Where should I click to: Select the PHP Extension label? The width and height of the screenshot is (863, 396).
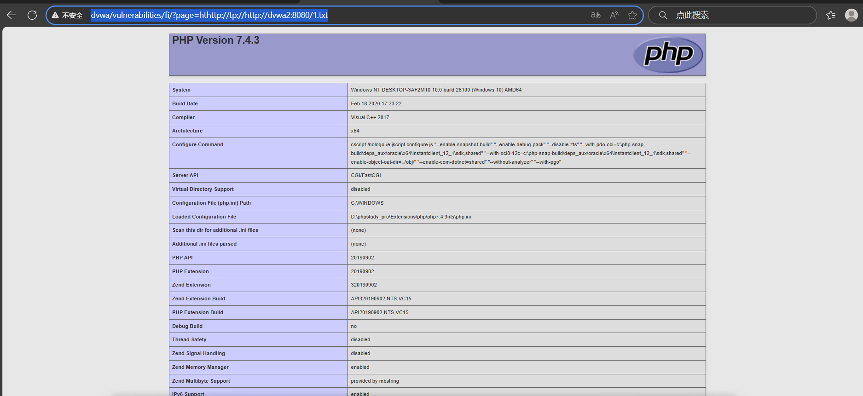point(191,272)
